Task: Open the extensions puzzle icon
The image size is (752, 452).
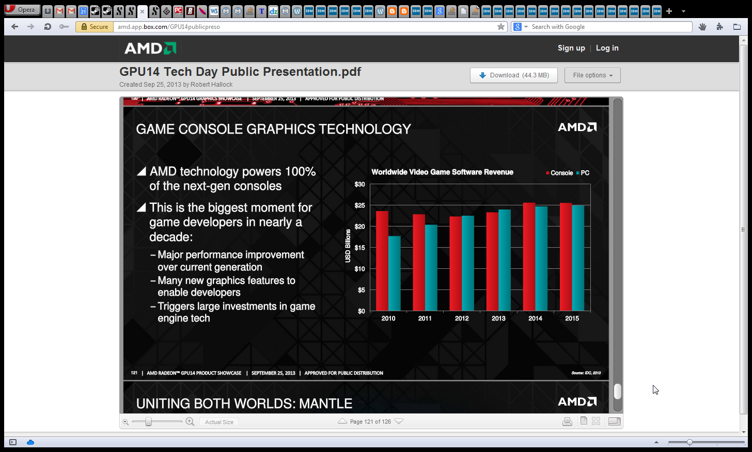Action: (720, 27)
